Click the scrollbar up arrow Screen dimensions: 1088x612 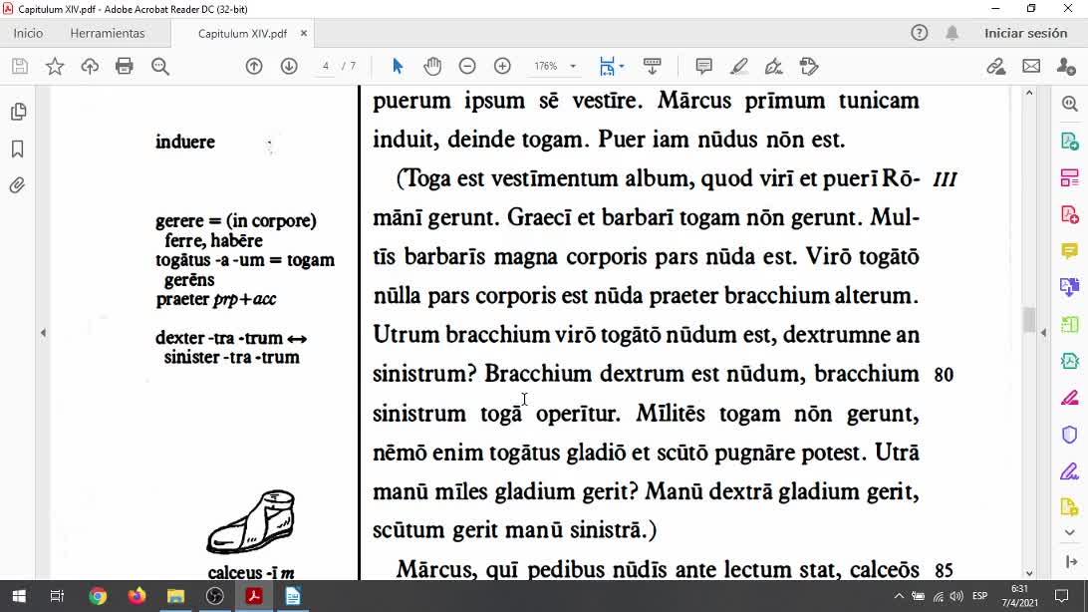click(x=1029, y=93)
